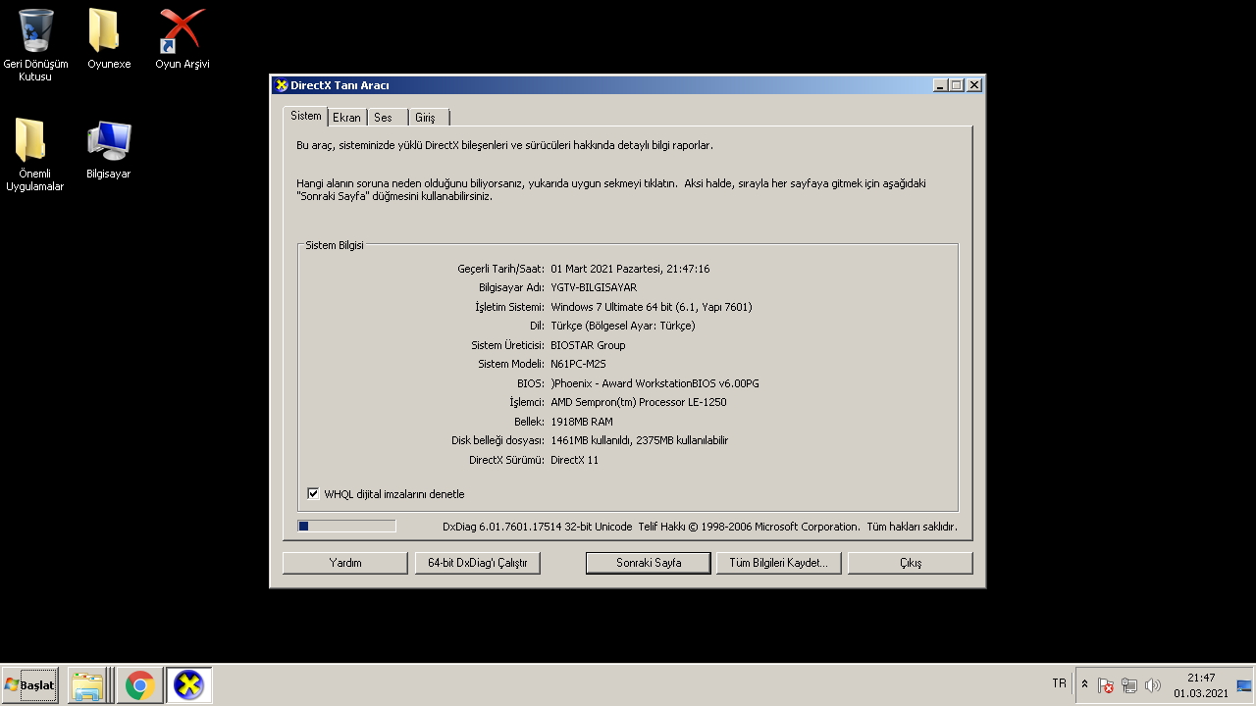Click the page file value 1461MB kullanıldı
The width and height of the screenshot is (1256, 706).
click(640, 440)
